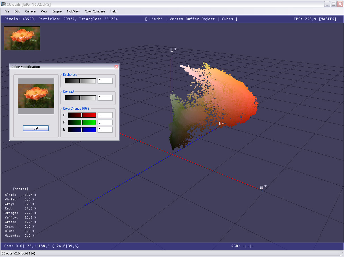
Task: Open the Camera menu
Action: point(30,11)
